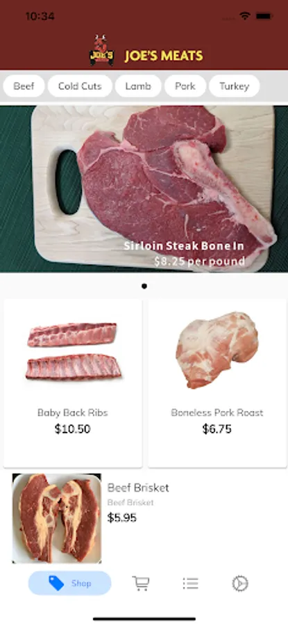The image size is (288, 626).
Task: Tap the Joe's Meats logo icon
Action: point(101,50)
